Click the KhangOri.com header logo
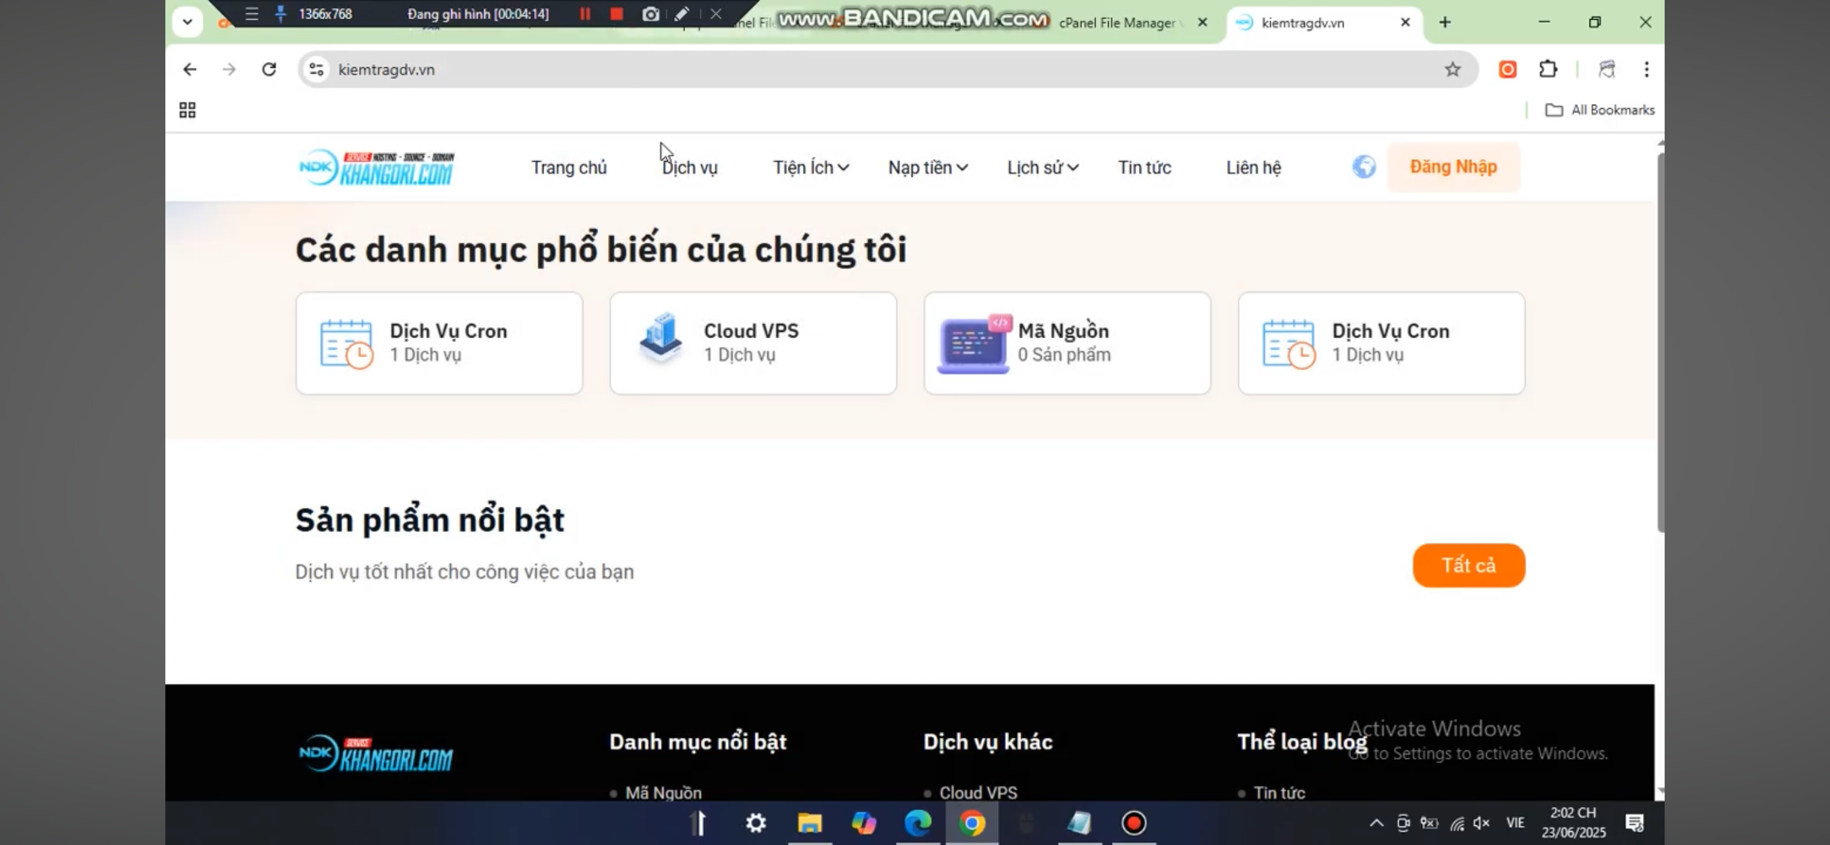The width and height of the screenshot is (1830, 845). (x=377, y=167)
